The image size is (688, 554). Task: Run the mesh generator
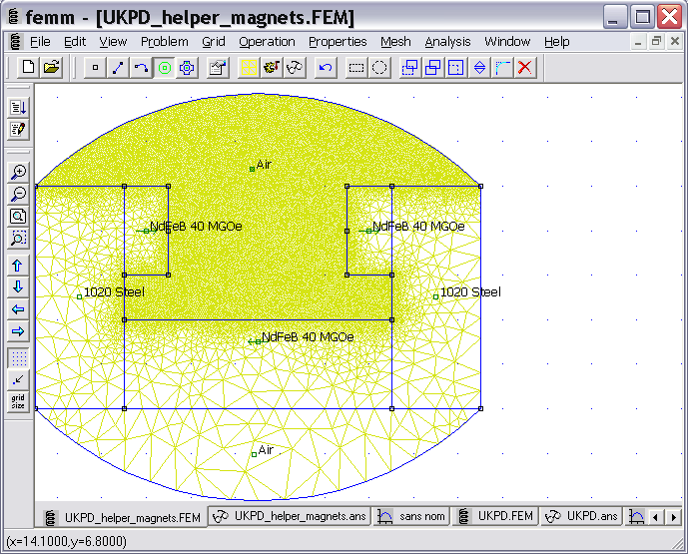pyautogui.click(x=249, y=68)
